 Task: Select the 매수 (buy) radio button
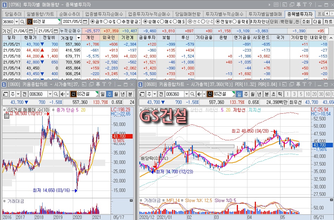(x=162, y=22)
